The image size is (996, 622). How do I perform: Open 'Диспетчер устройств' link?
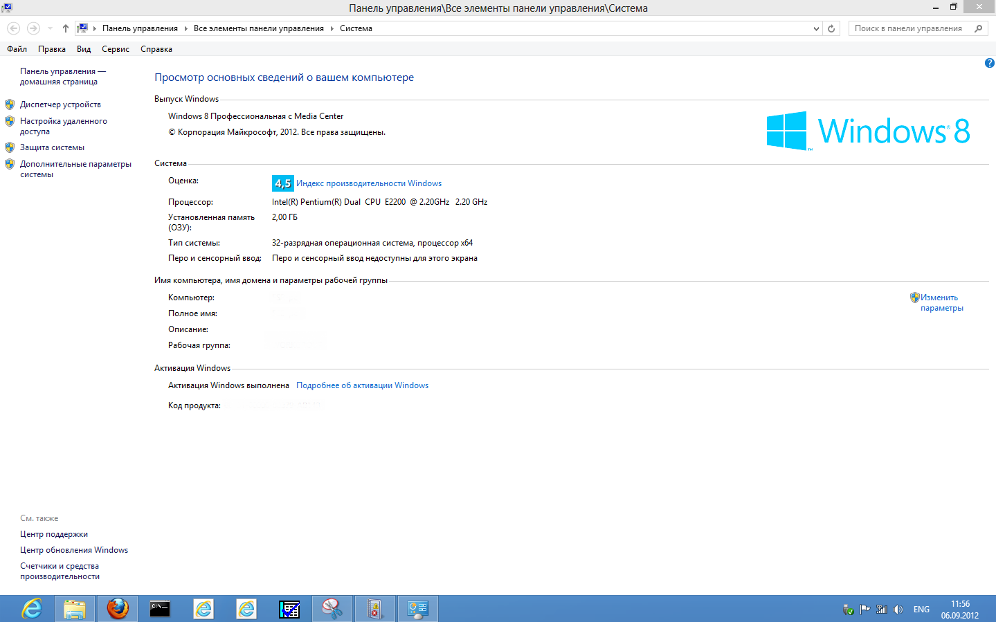point(60,104)
